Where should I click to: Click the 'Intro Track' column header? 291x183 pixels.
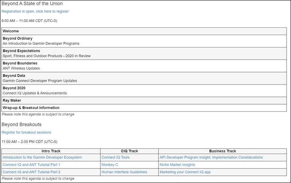point(51,151)
